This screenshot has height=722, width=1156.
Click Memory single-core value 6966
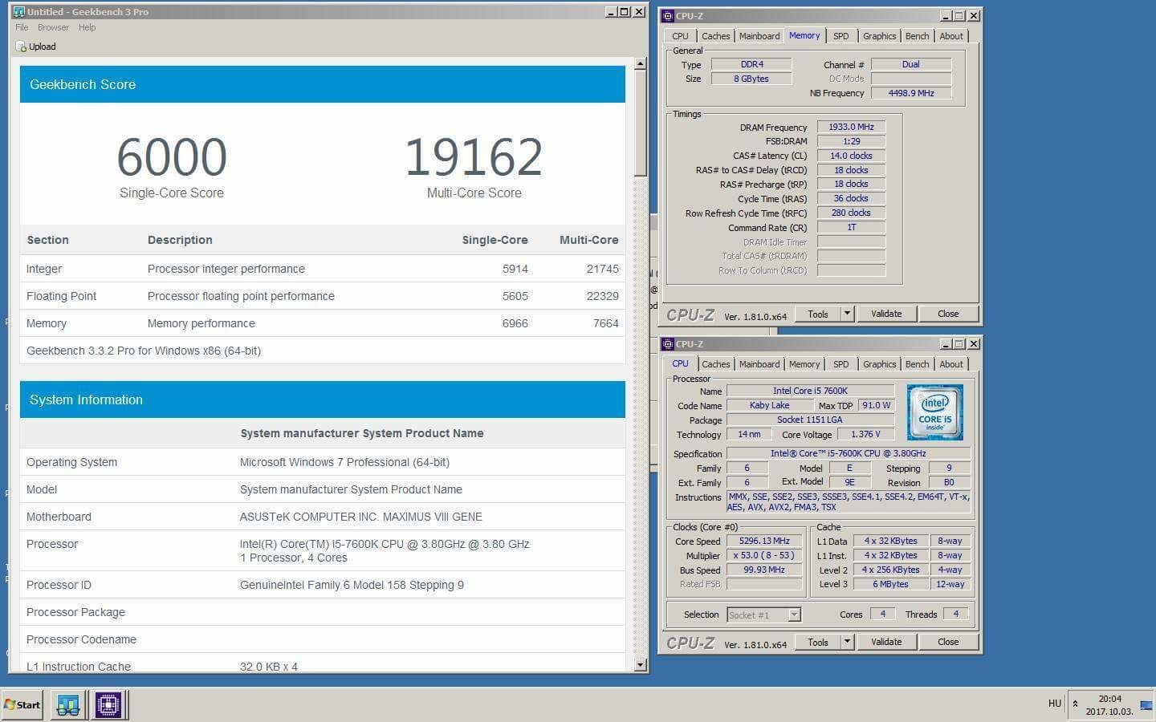click(515, 323)
